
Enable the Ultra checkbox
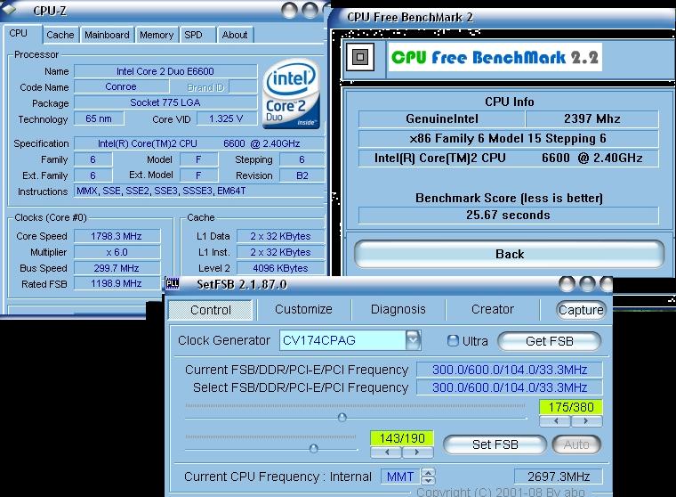453,341
